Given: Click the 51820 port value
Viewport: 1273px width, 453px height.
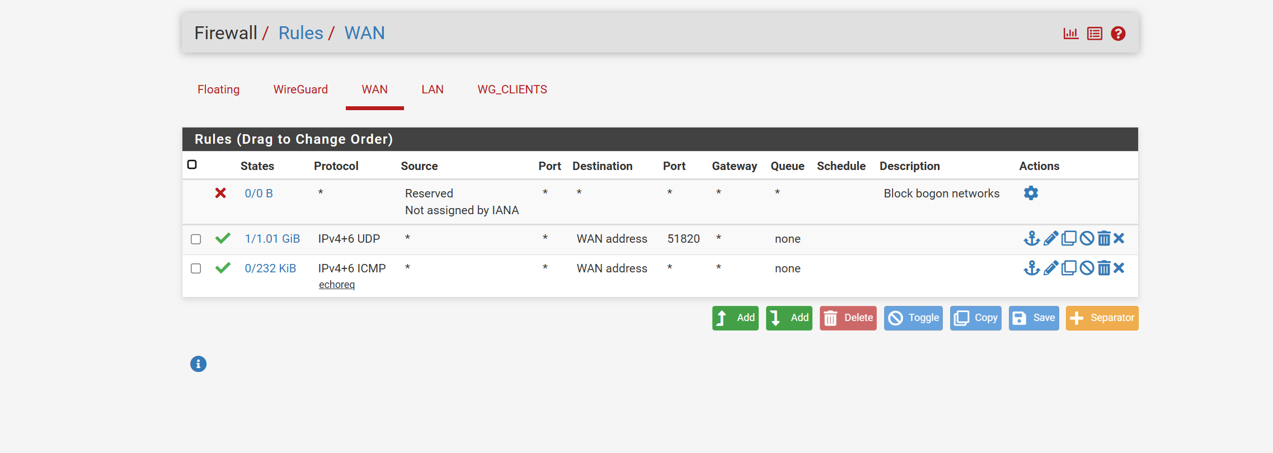Looking at the screenshot, I should tap(684, 239).
